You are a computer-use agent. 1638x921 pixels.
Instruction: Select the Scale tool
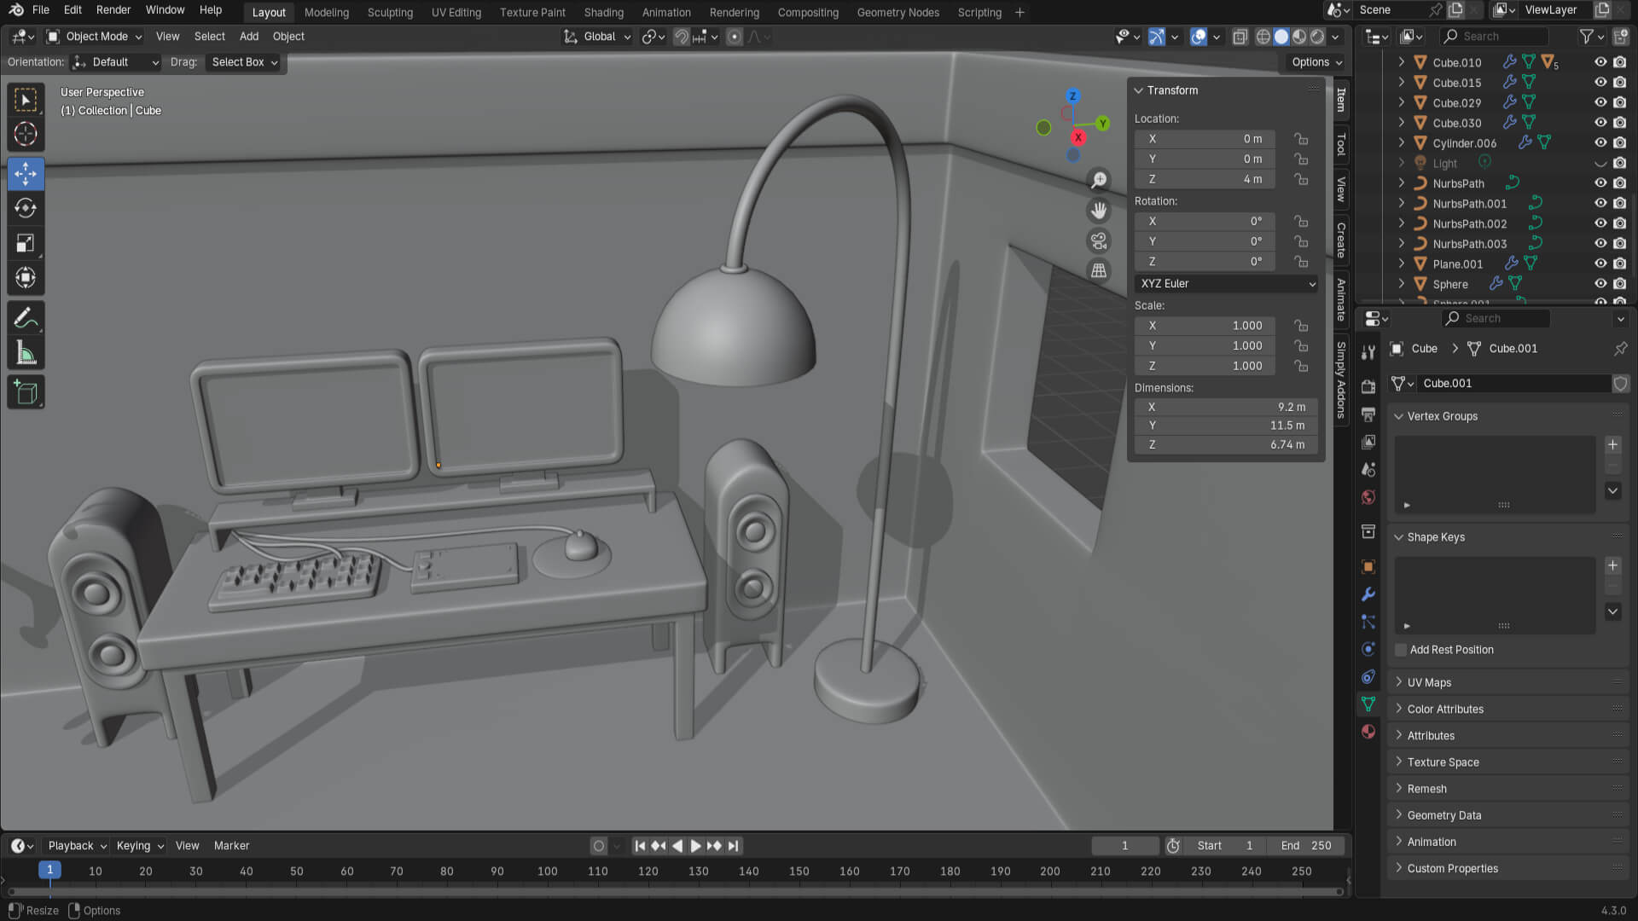point(26,243)
